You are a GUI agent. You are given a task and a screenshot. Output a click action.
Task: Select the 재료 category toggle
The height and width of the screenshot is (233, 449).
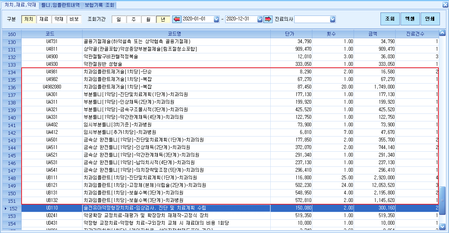click(44, 19)
